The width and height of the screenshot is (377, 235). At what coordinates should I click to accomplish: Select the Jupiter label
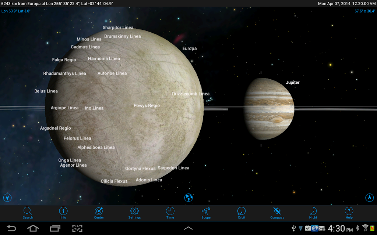click(293, 83)
